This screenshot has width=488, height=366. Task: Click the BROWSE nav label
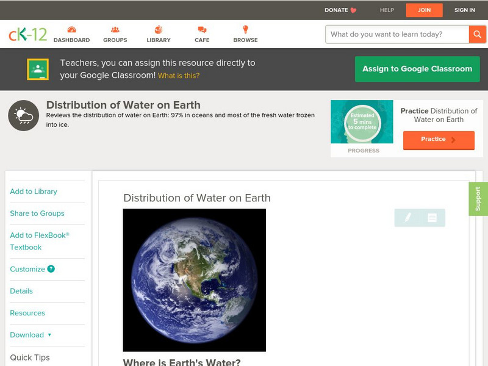[x=246, y=40]
